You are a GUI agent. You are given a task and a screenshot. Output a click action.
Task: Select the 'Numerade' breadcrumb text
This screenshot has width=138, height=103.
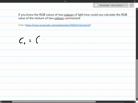tap(104, 5)
